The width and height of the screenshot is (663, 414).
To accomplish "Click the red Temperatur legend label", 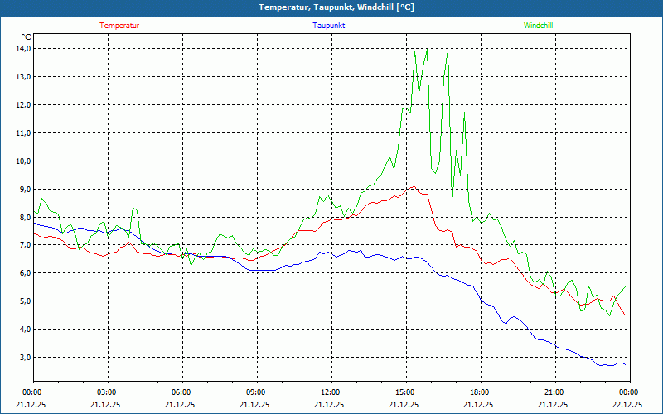I will [119, 26].
